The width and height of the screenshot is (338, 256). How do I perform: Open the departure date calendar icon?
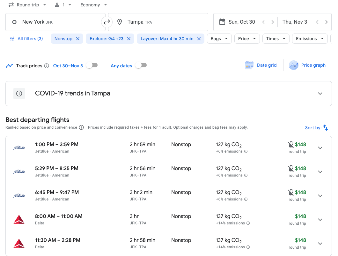[x=222, y=22]
